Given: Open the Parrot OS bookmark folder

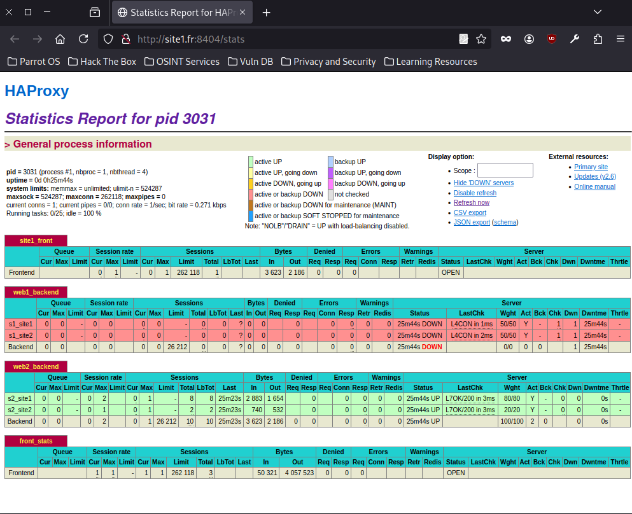Looking at the screenshot, I should click(x=34, y=62).
